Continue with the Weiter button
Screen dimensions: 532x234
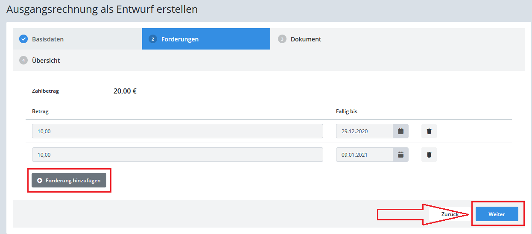[497, 214]
